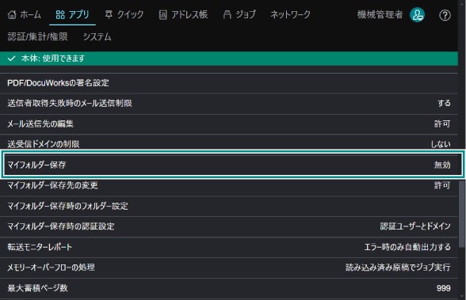Open 最大蓄積ページ数 value setting
The width and height of the screenshot is (466, 300).
[x=229, y=288]
